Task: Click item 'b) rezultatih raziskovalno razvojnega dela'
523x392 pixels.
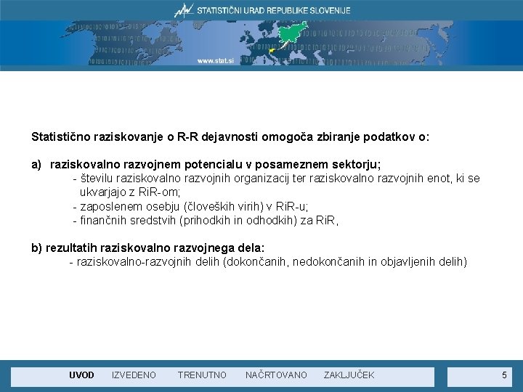Action: click(x=147, y=248)
